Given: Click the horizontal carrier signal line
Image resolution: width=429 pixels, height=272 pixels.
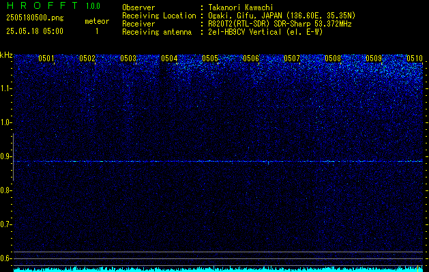Looking at the screenshot, I should click(218, 162).
